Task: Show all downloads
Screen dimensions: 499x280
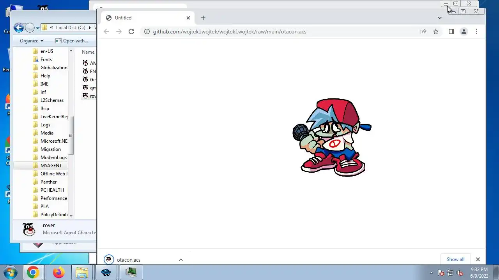Action: pos(455,259)
